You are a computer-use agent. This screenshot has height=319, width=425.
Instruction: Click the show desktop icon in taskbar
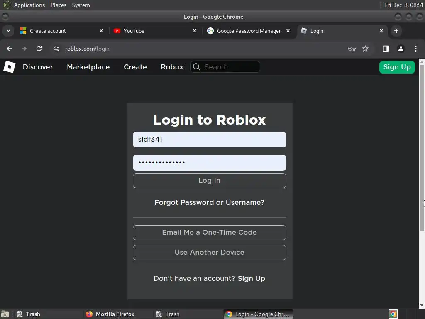click(5, 314)
